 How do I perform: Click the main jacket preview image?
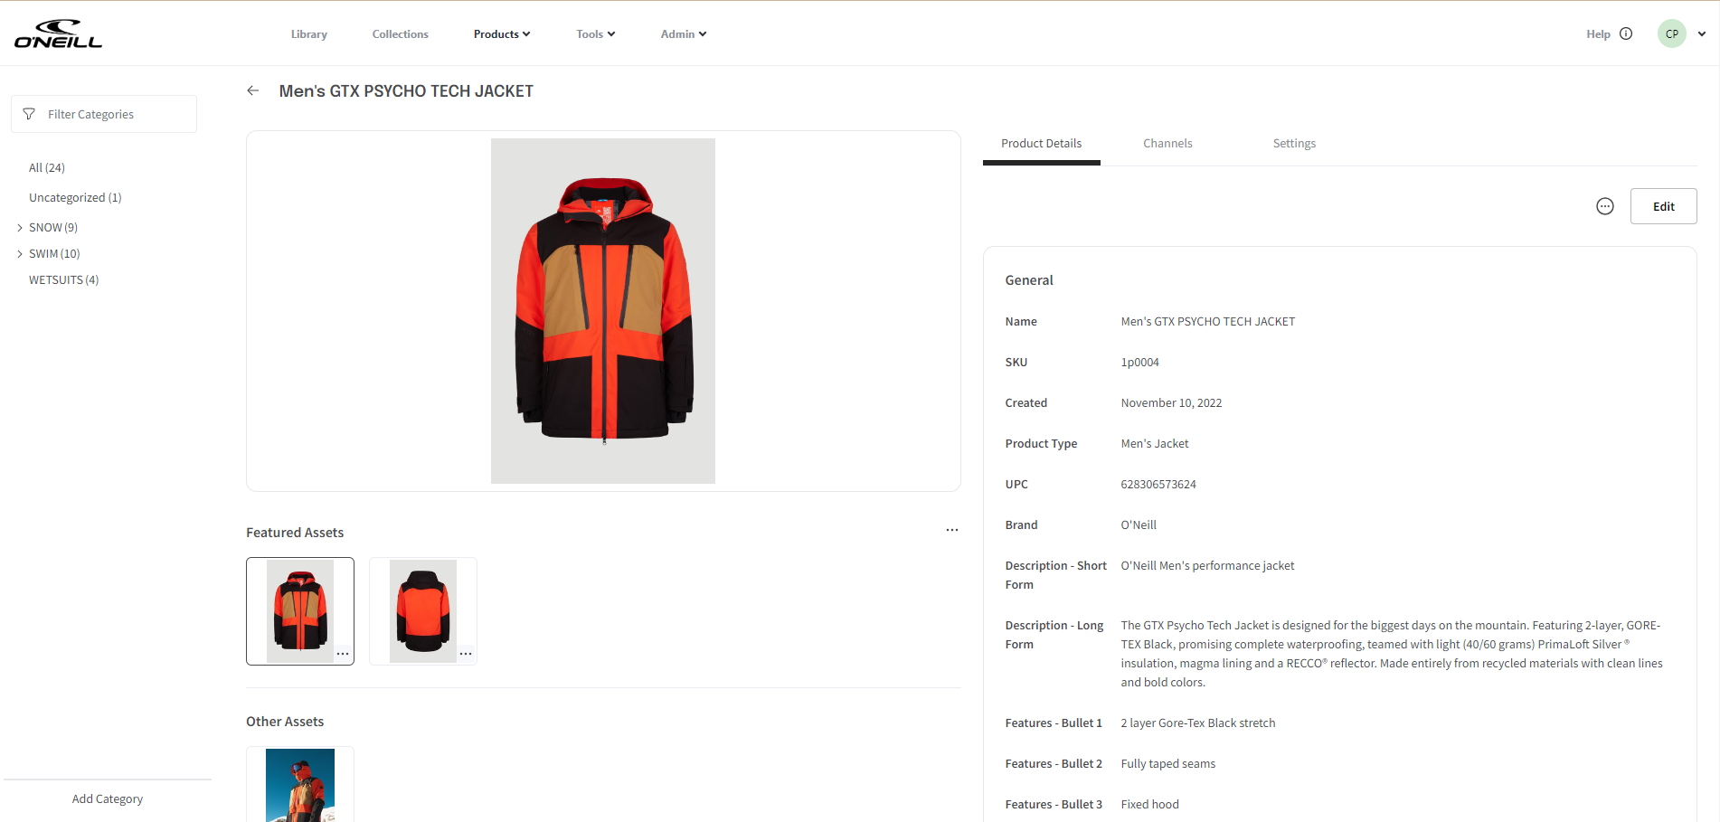[x=603, y=311]
